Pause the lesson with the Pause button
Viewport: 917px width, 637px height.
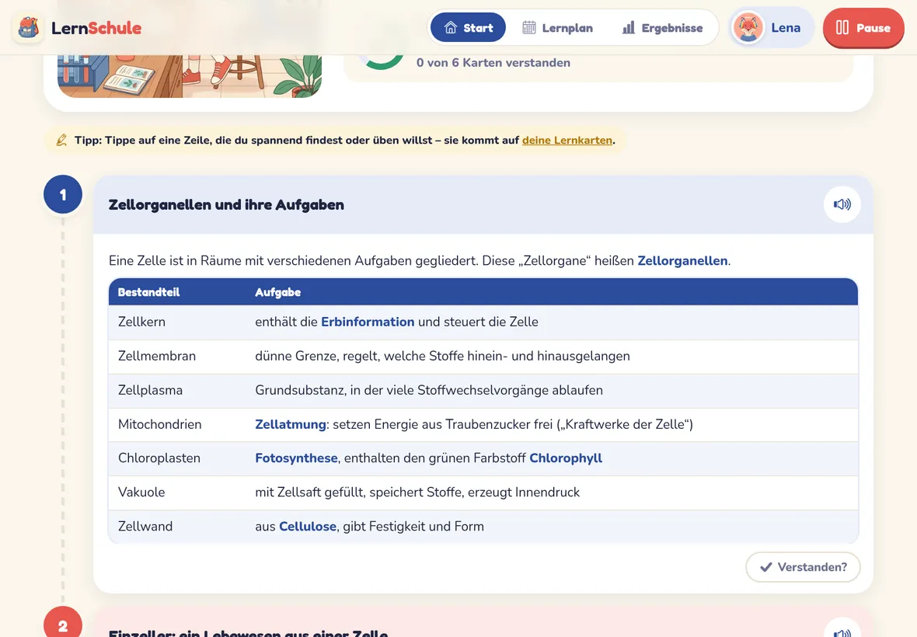point(863,27)
